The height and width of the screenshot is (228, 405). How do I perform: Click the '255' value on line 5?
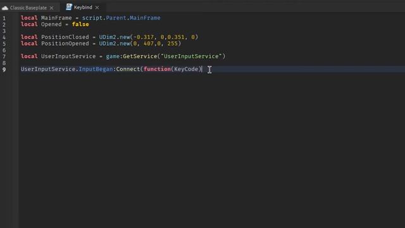click(x=173, y=44)
